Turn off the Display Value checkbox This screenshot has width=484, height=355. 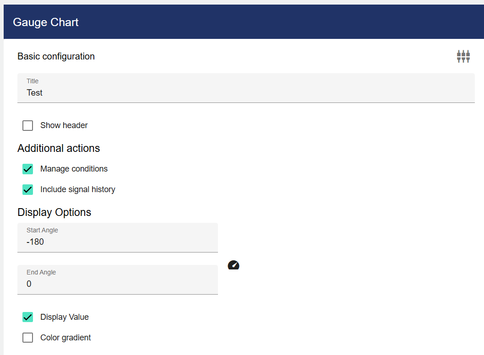click(28, 317)
